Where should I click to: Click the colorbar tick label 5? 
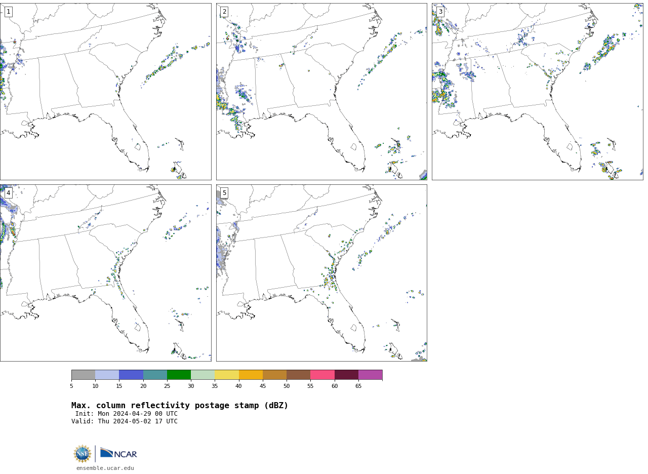coord(71,386)
